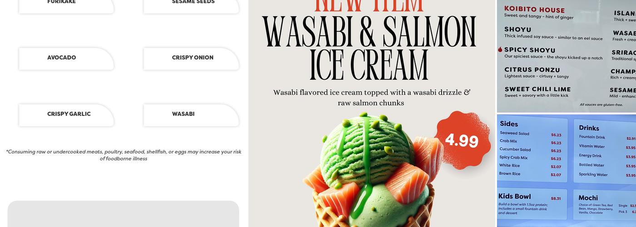
Task: Choose the Sesame Seeds topping button
Action: click(191, 5)
